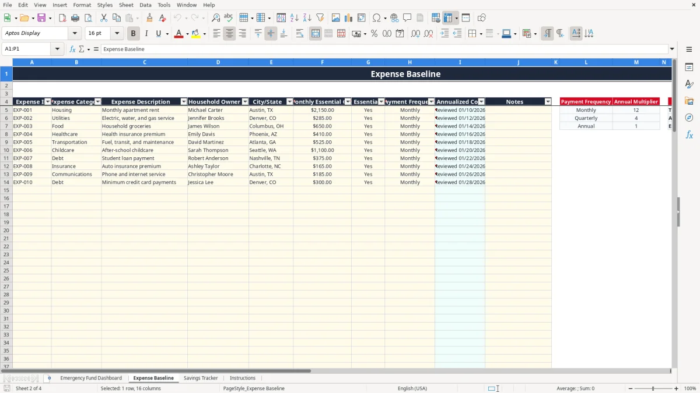Click the Insert Hyperlink icon
This screenshot has height=393, width=700.
pyautogui.click(x=394, y=18)
